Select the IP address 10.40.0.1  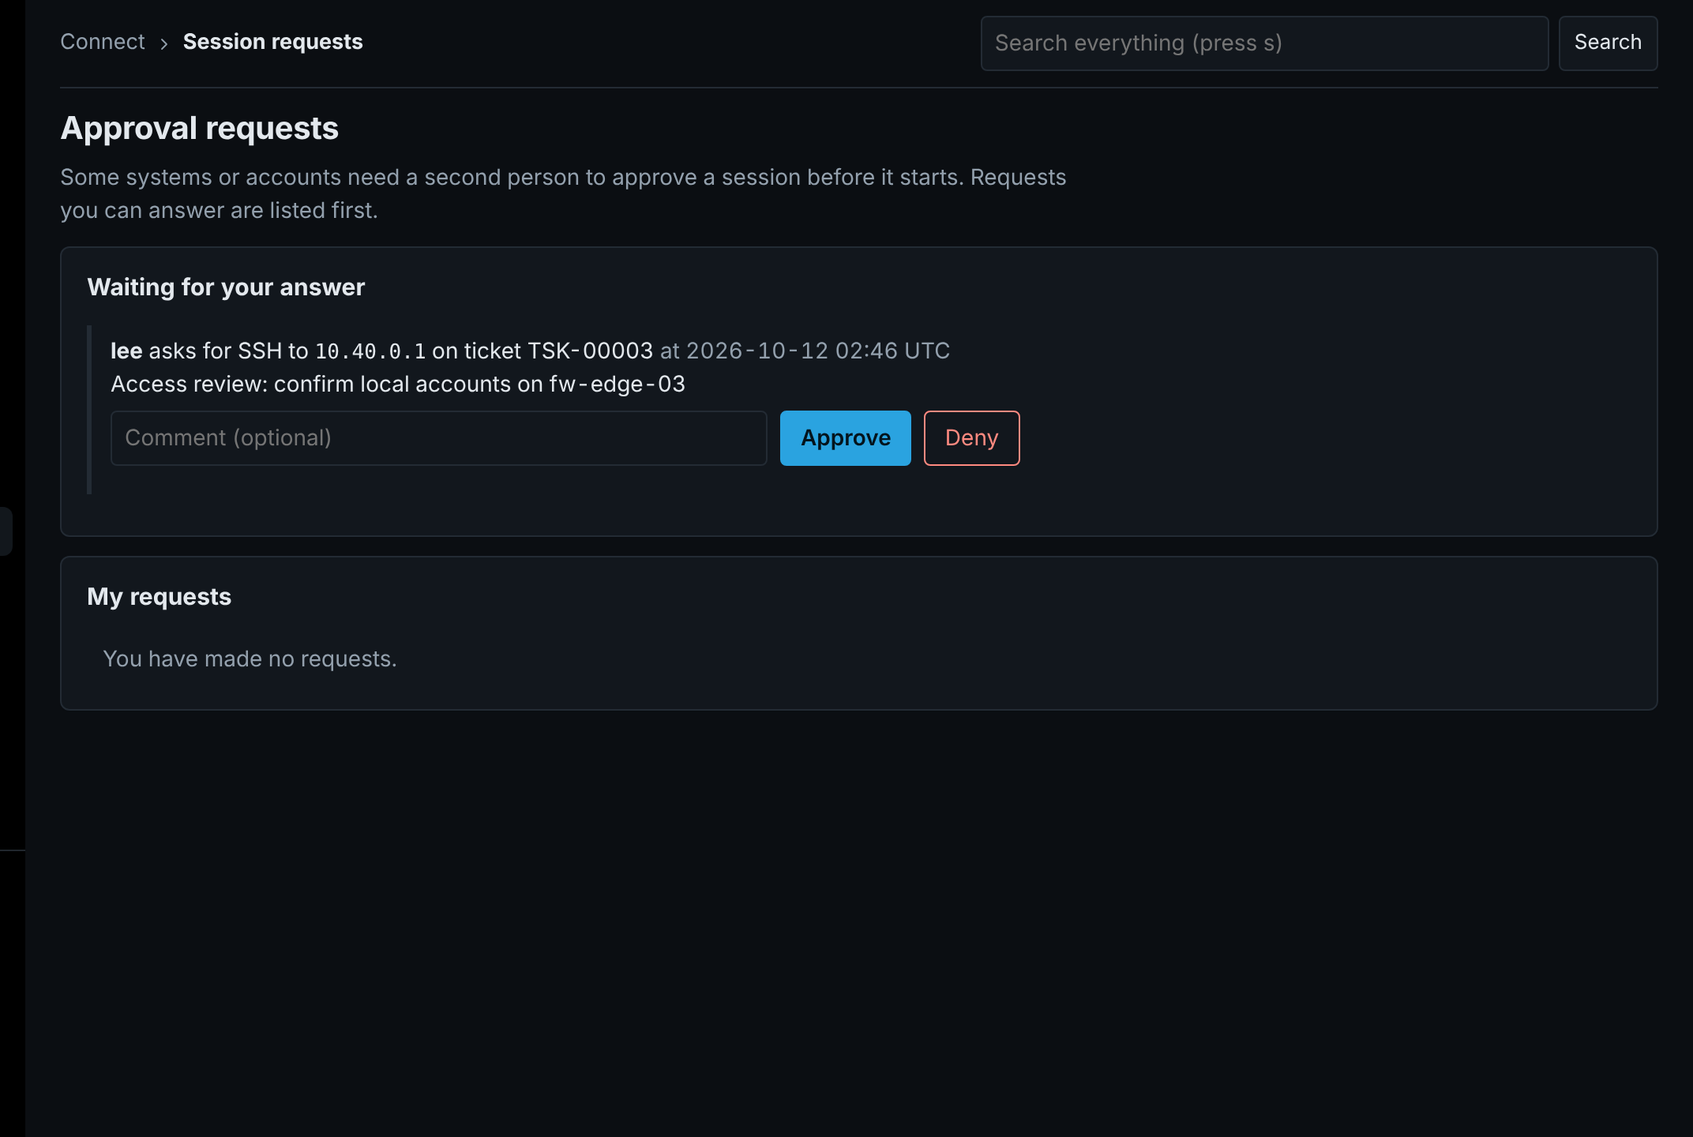(x=370, y=351)
